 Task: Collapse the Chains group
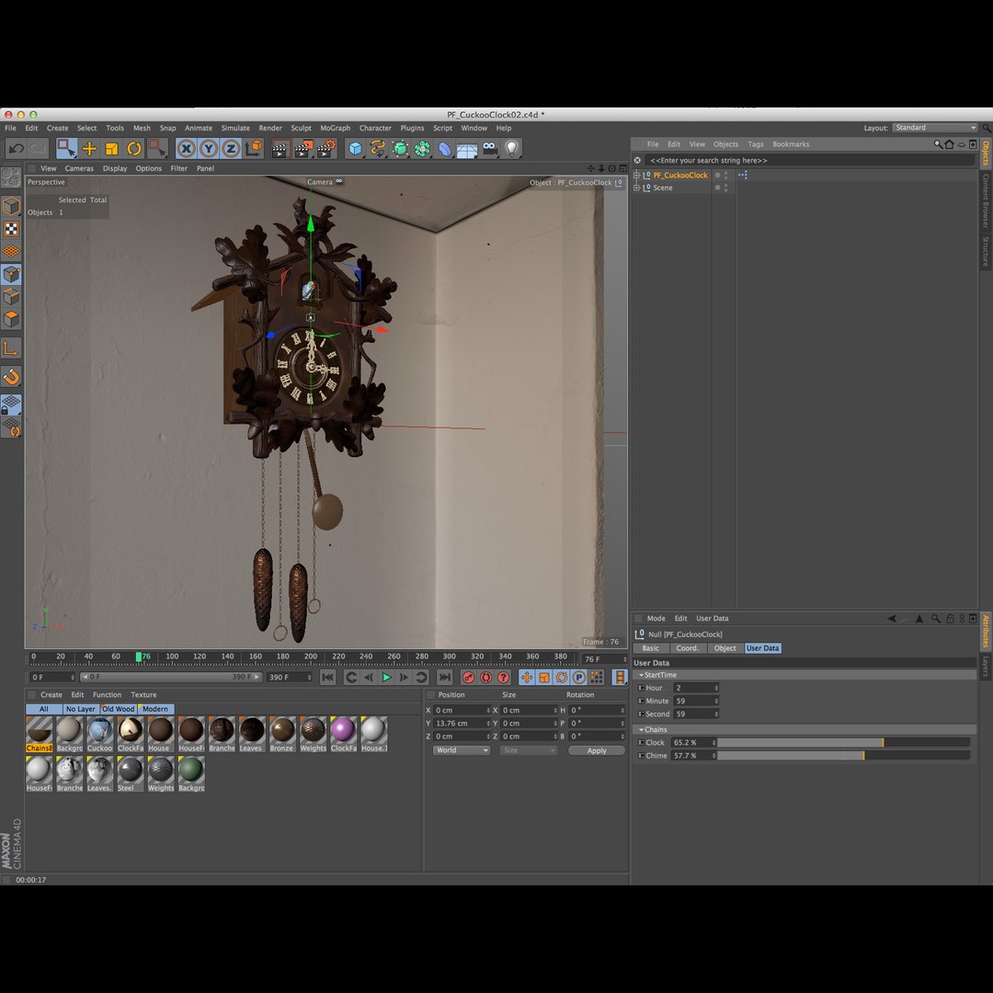click(641, 729)
